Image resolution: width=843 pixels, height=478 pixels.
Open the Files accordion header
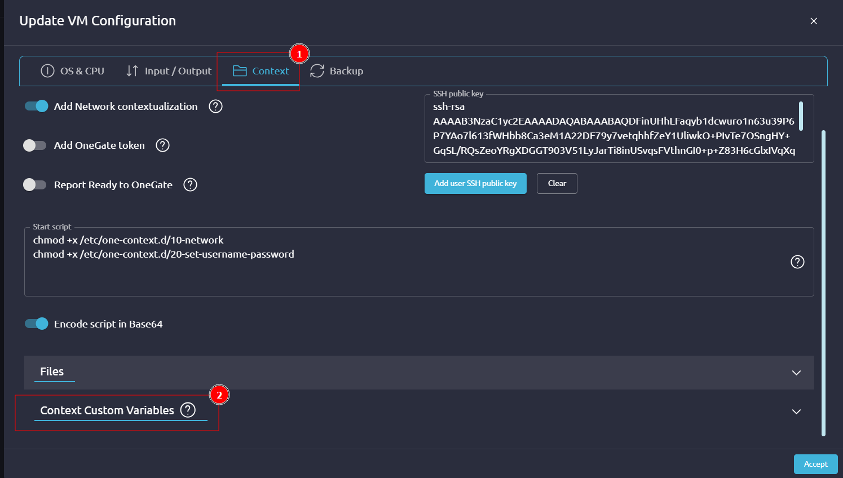[52, 372]
